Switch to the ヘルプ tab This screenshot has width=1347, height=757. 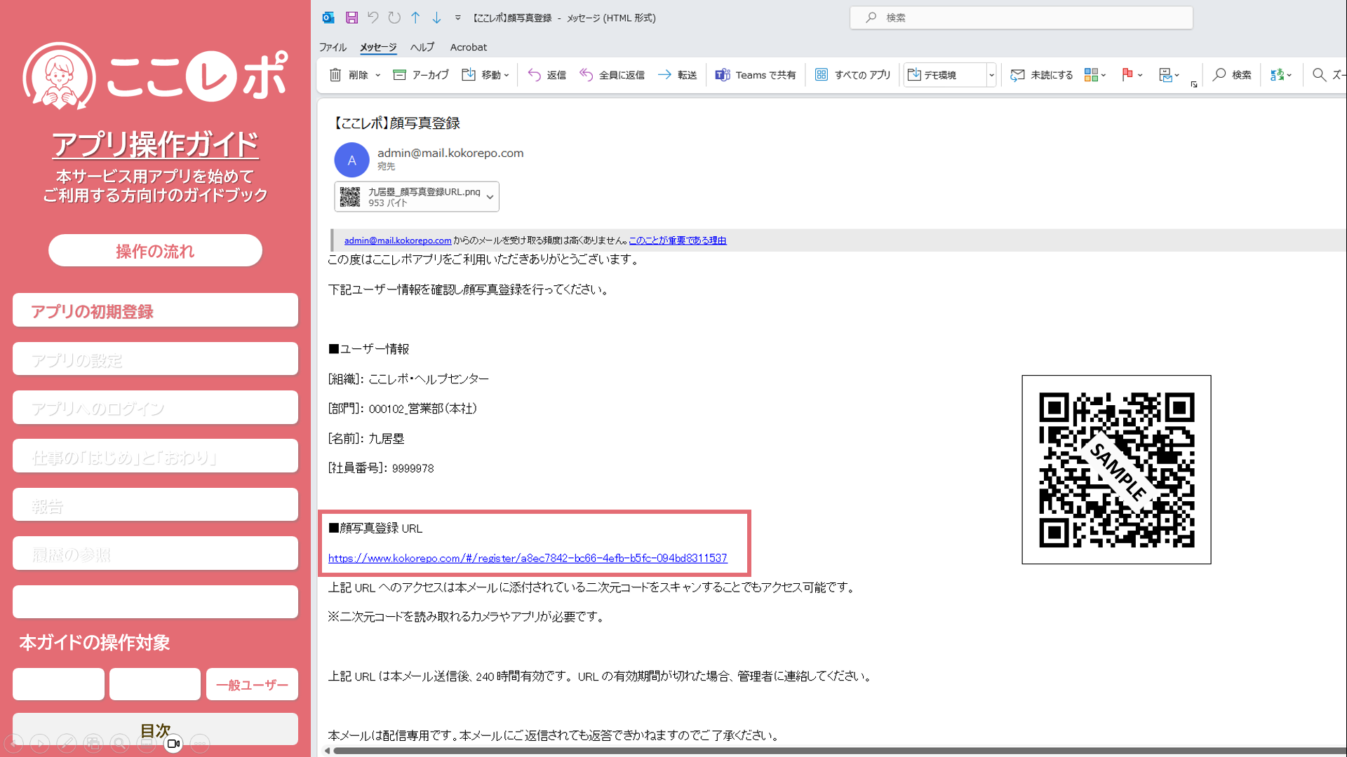pyautogui.click(x=422, y=47)
